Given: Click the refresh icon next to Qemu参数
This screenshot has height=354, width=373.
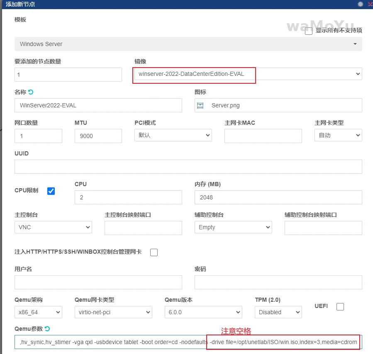Looking at the screenshot, I should (47, 329).
